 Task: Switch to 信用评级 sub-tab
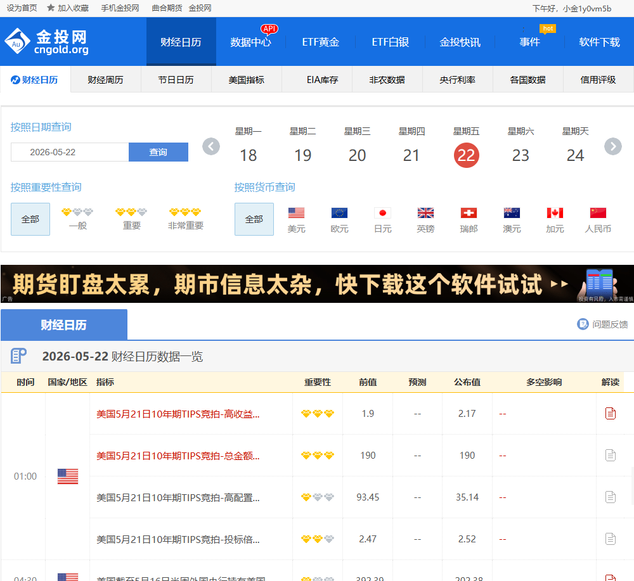pyautogui.click(x=598, y=80)
